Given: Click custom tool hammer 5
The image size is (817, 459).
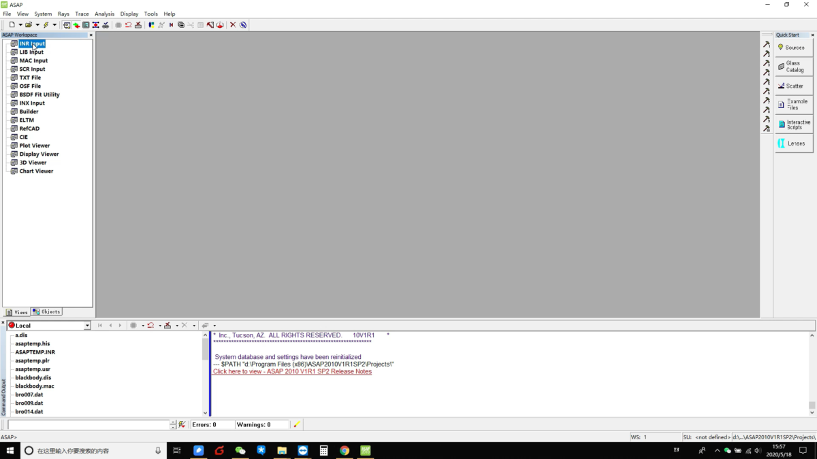Looking at the screenshot, I should click(766, 82).
